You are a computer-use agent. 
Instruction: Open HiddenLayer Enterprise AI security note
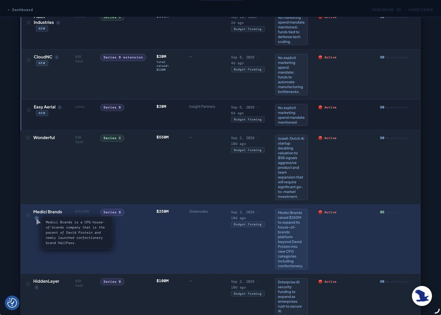291,296
